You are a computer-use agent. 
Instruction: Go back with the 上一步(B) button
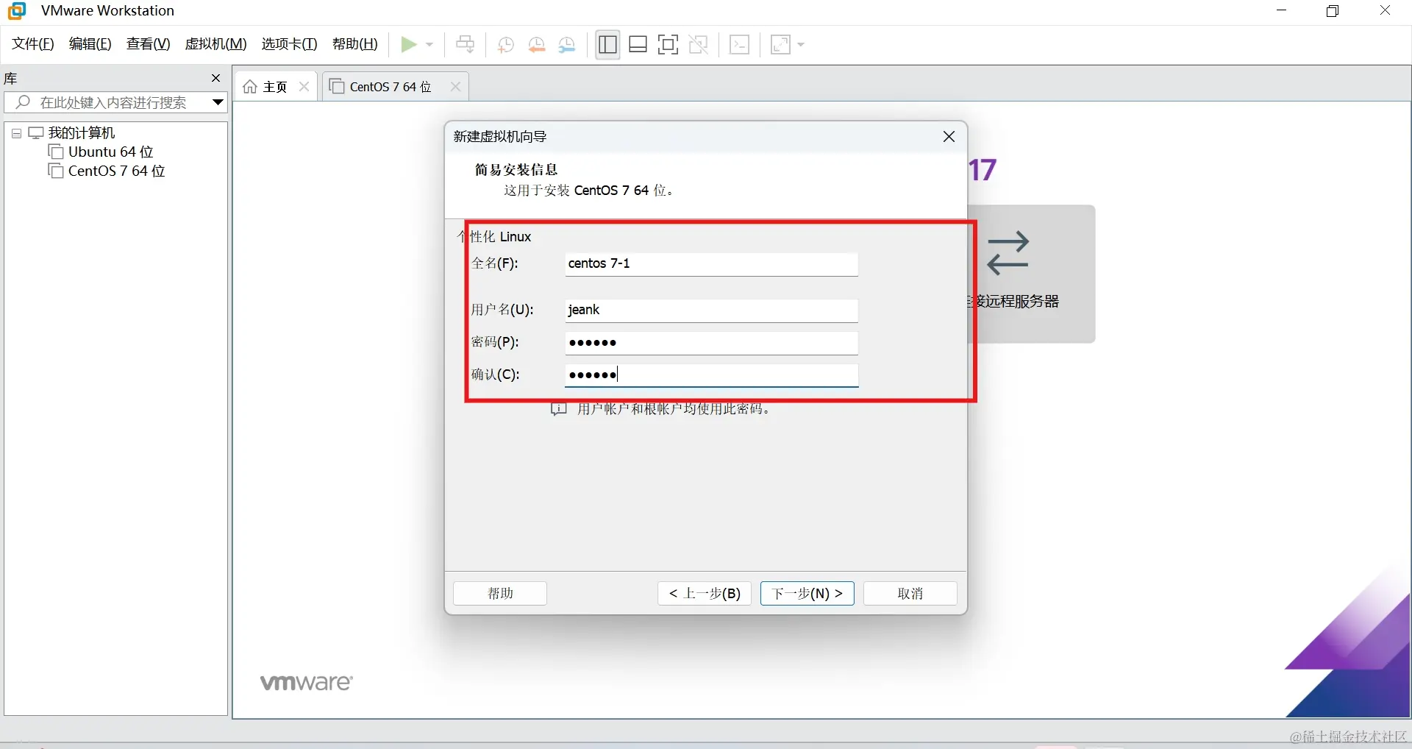705,593
